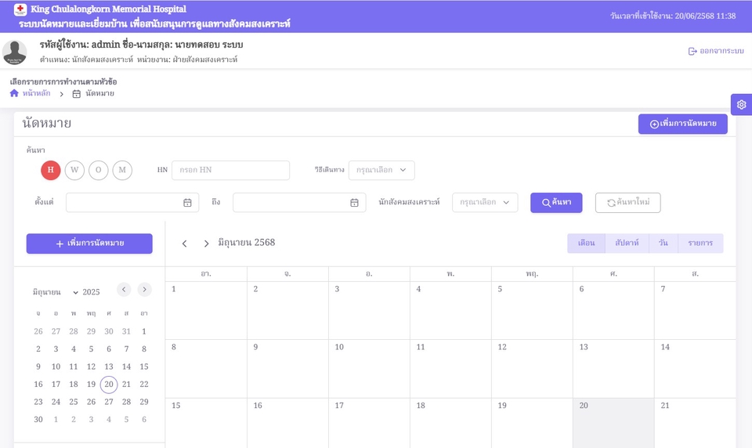Click day 31 of previous month in mini calendar
Image resolution: width=752 pixels, height=448 pixels.
[126, 331]
